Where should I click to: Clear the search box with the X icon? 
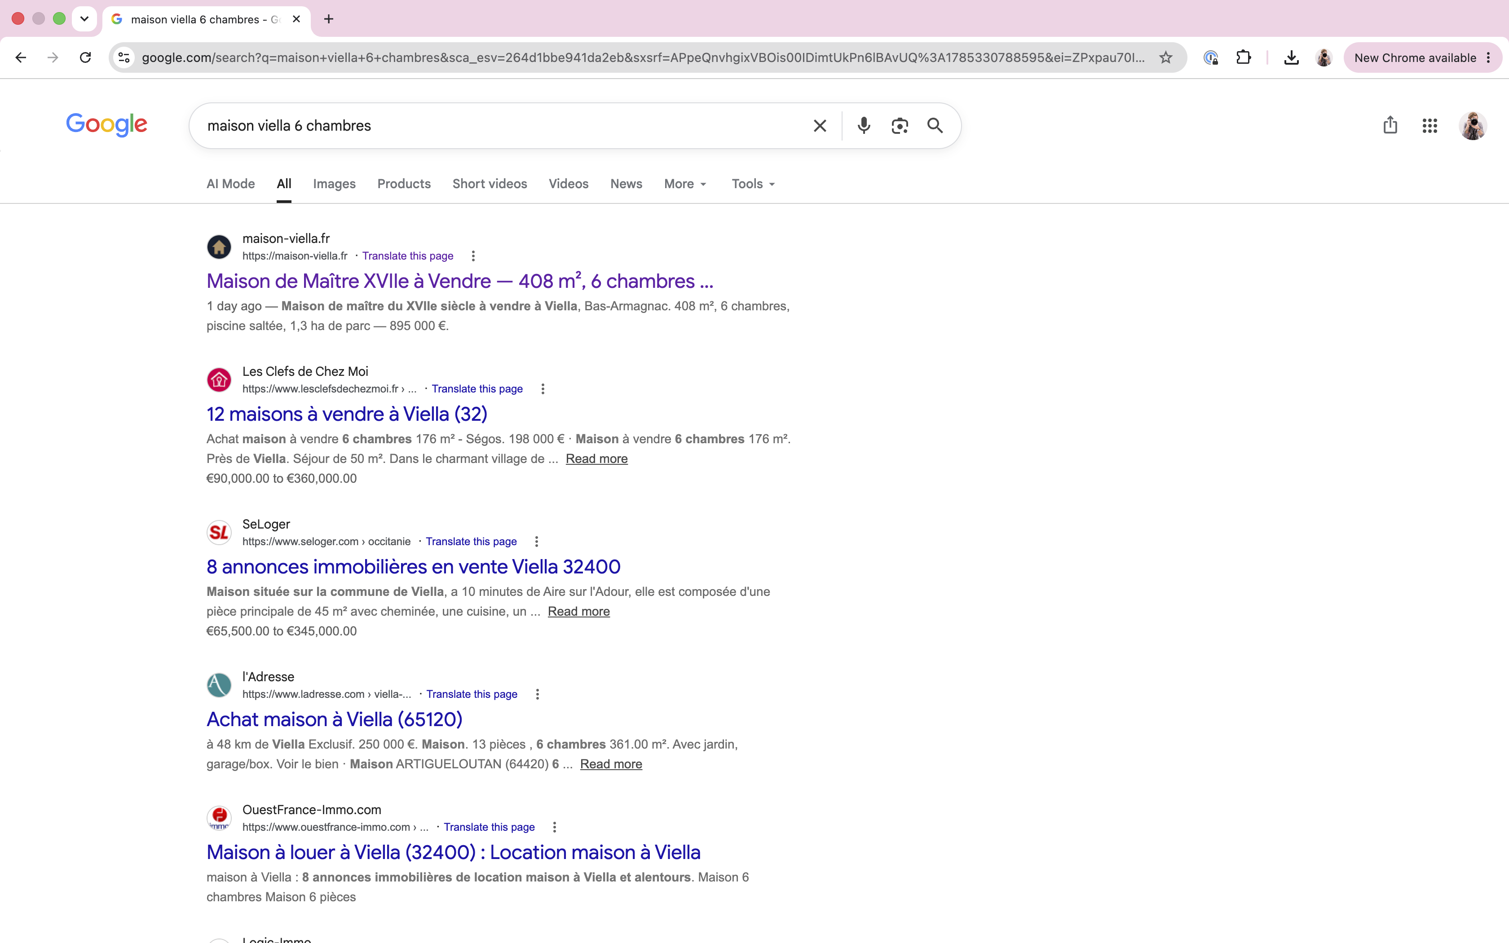(x=820, y=126)
